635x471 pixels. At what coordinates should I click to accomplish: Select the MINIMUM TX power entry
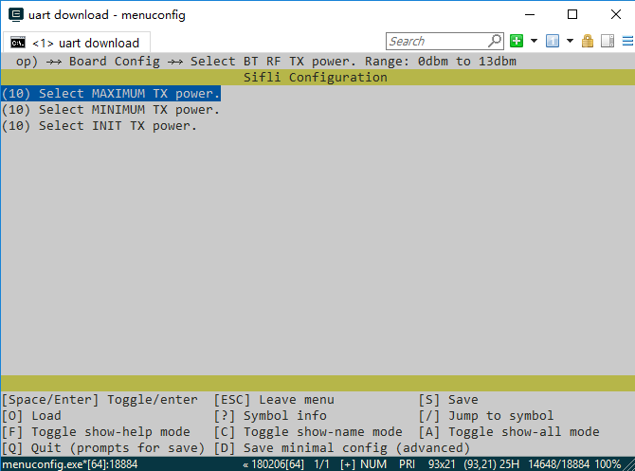(111, 110)
